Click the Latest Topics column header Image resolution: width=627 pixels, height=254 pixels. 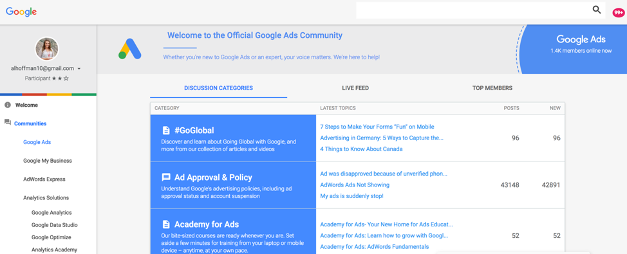[338, 108]
